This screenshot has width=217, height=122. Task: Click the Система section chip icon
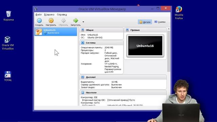point(83,43)
